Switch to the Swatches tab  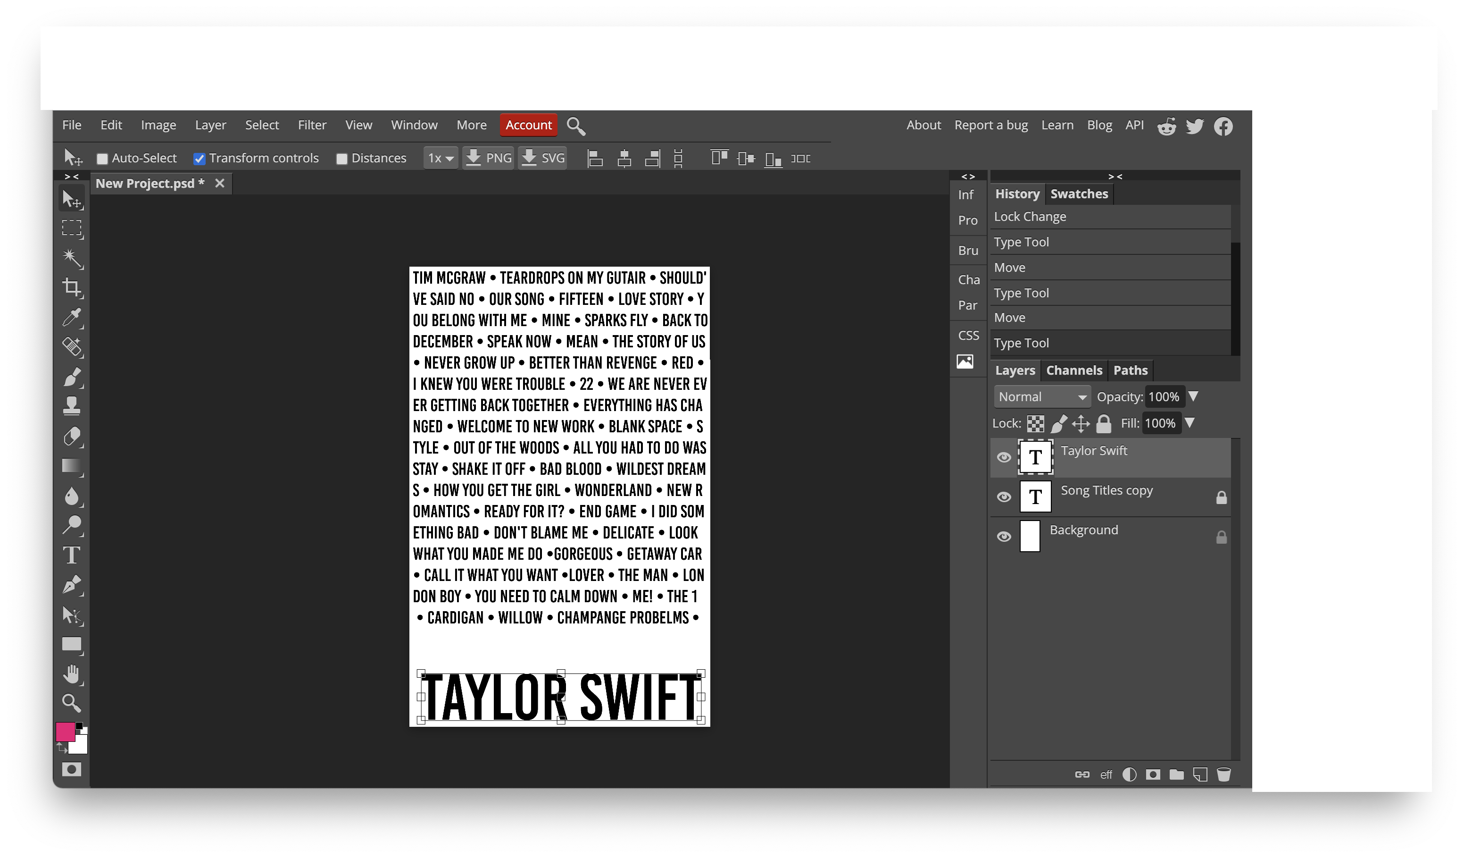[x=1079, y=194]
